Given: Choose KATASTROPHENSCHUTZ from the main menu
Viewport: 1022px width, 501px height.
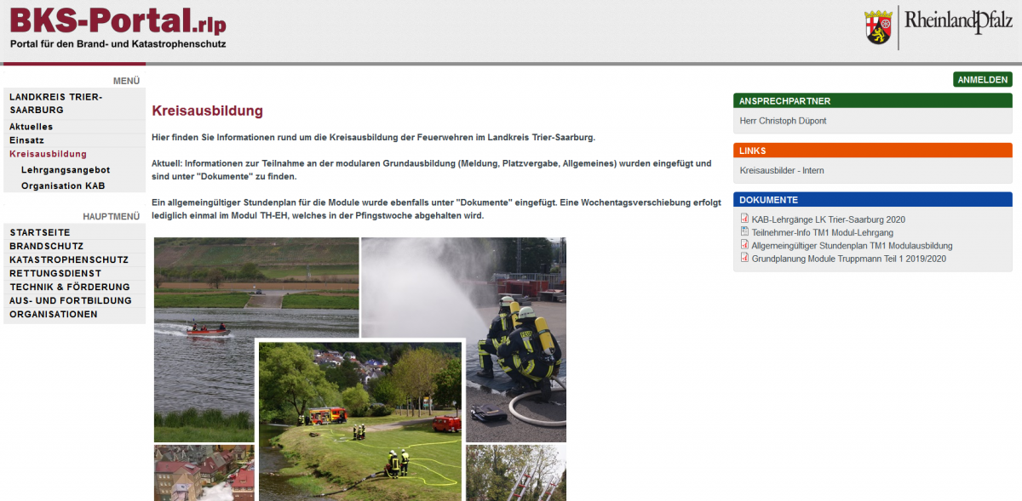Looking at the screenshot, I should [69, 259].
